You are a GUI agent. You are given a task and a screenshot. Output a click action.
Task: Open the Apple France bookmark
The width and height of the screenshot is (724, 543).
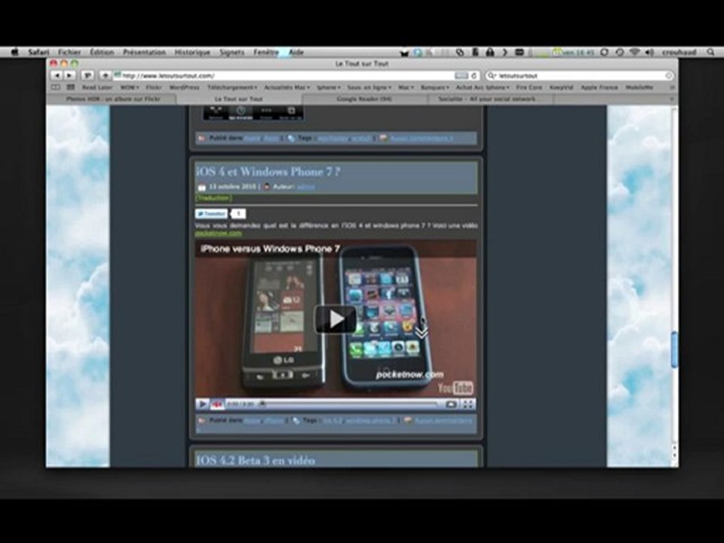pos(599,87)
